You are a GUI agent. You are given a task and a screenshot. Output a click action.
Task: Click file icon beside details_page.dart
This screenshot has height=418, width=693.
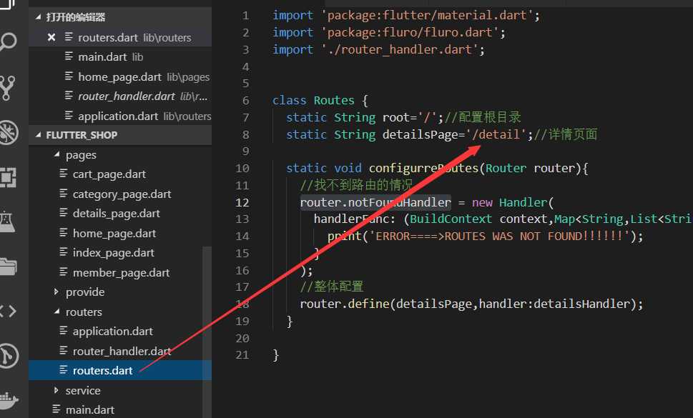click(64, 213)
